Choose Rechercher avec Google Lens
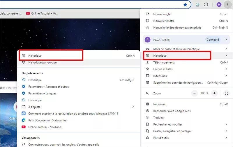Screen dimensions: 233x147 click(x=186, y=111)
